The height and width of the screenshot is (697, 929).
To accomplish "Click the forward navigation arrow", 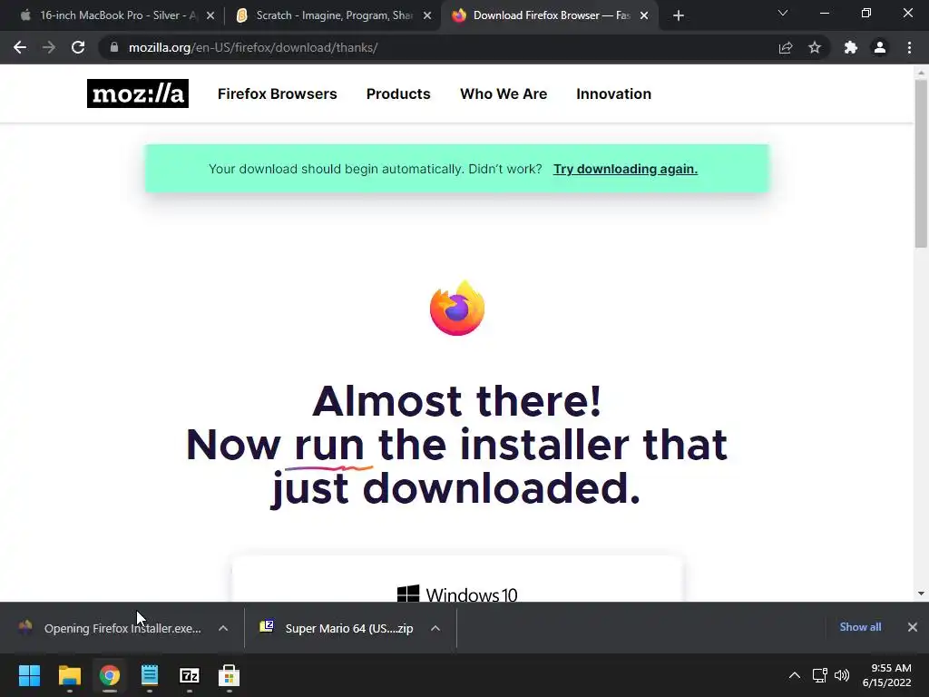I will coord(49,47).
